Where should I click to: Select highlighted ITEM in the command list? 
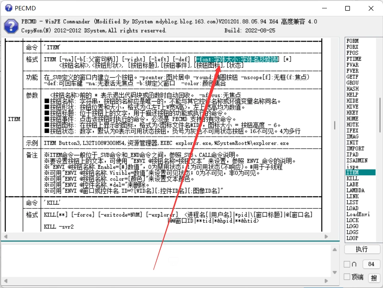(361, 172)
